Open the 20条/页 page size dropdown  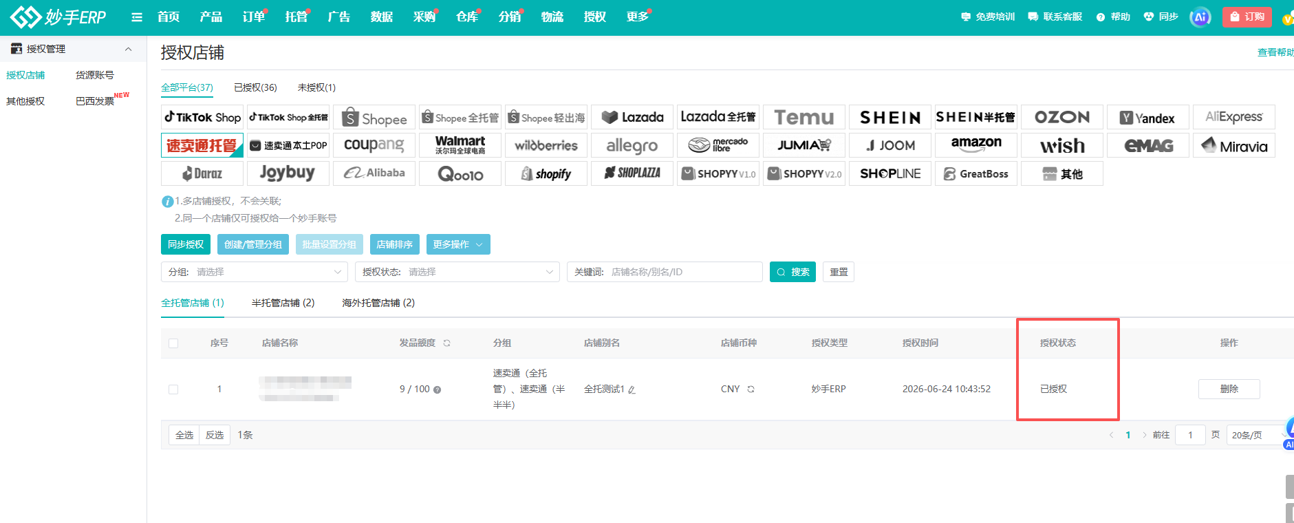[x=1257, y=435]
